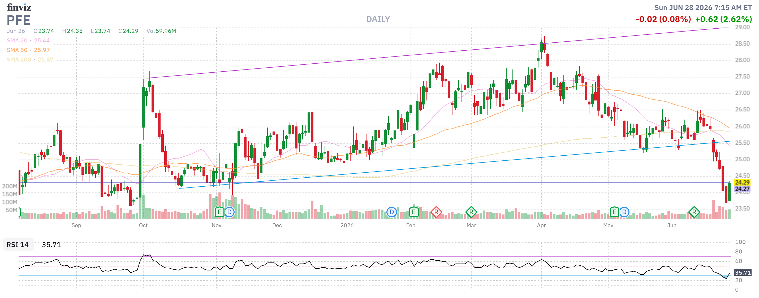Select the May dividend D marker
Viewport: 759px width, 298px height.
pos(624,212)
